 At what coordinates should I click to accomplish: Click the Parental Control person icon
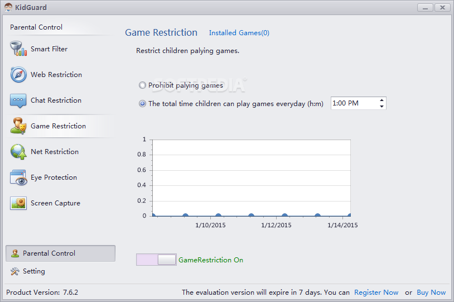(15, 253)
